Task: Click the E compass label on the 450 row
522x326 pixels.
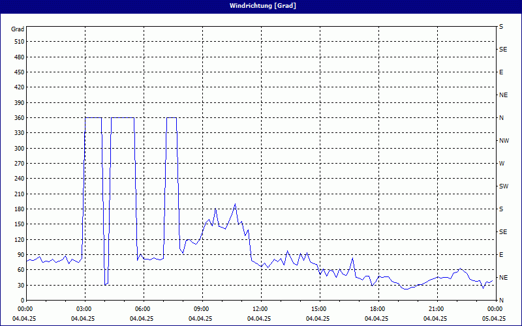Action: pyautogui.click(x=501, y=72)
